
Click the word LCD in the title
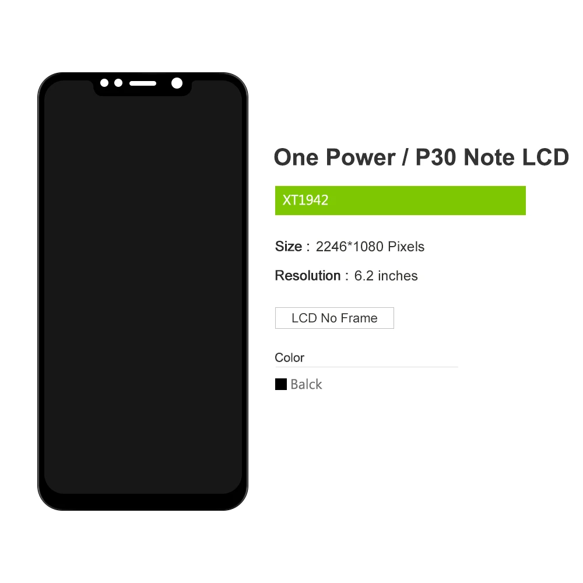(x=546, y=157)
